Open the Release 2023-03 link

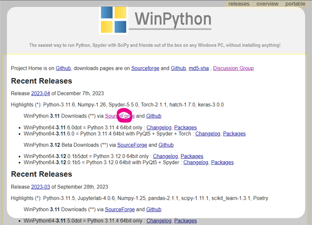[40, 187]
